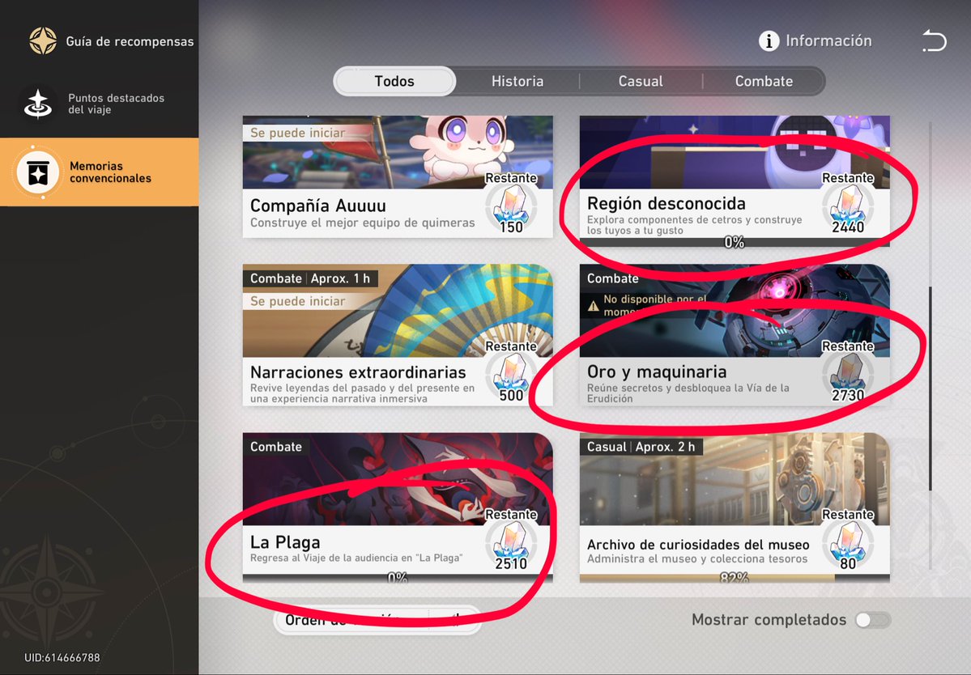Click the Compañía Auuuu chimera thumbnail
Viewport: 971px width, 675px height.
click(398, 152)
